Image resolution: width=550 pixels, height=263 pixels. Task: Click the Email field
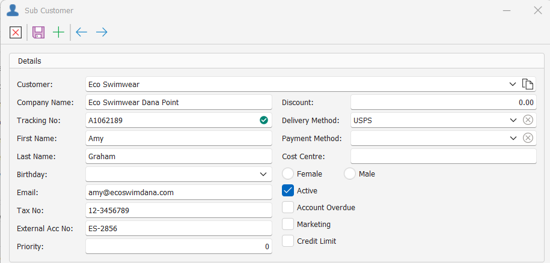179,192
